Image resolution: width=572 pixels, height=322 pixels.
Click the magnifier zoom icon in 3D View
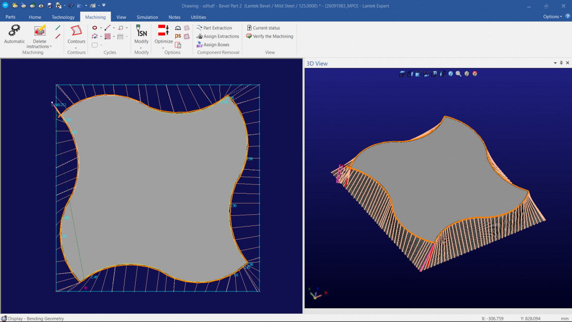[458, 74]
